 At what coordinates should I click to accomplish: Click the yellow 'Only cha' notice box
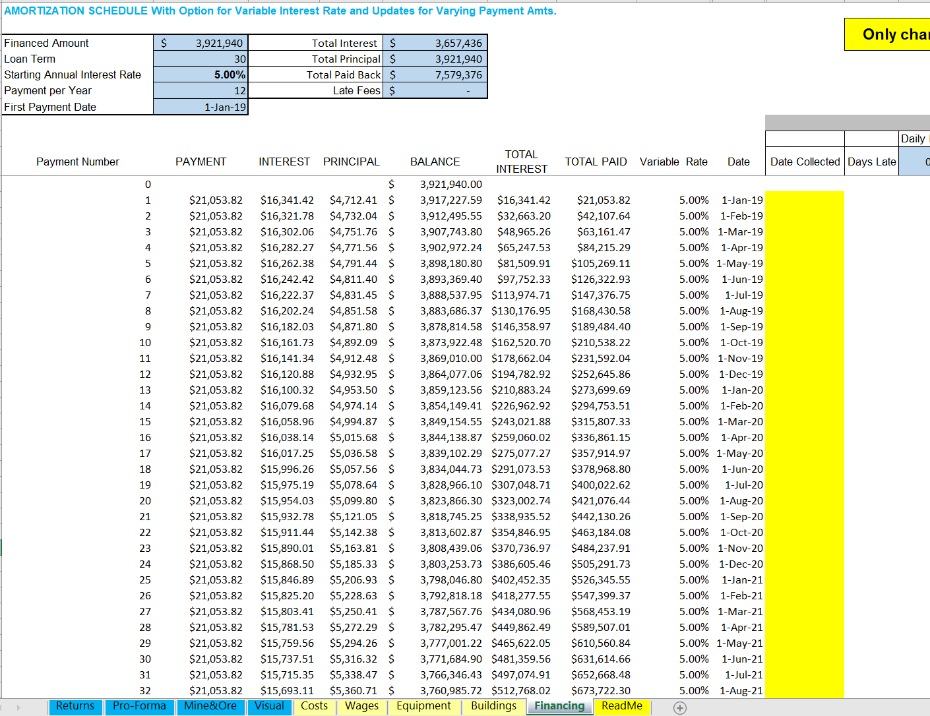tap(887, 34)
